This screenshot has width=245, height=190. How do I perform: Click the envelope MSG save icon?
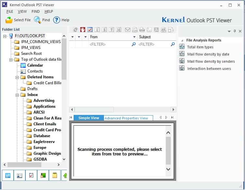click(128, 30)
